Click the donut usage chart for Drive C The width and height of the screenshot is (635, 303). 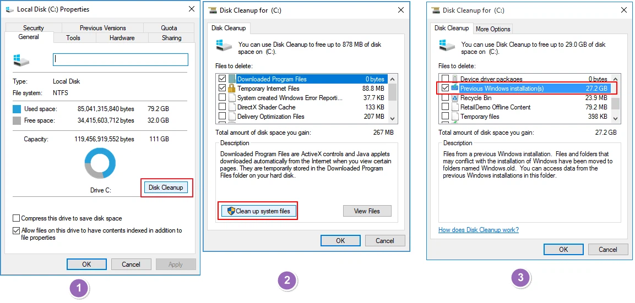point(100,163)
